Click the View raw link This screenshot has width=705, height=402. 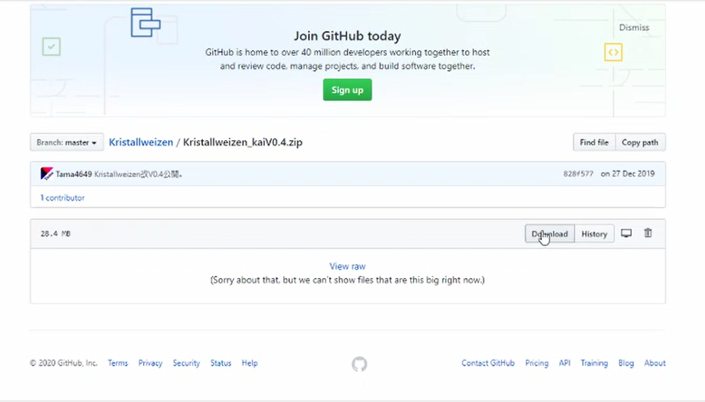coord(347,266)
